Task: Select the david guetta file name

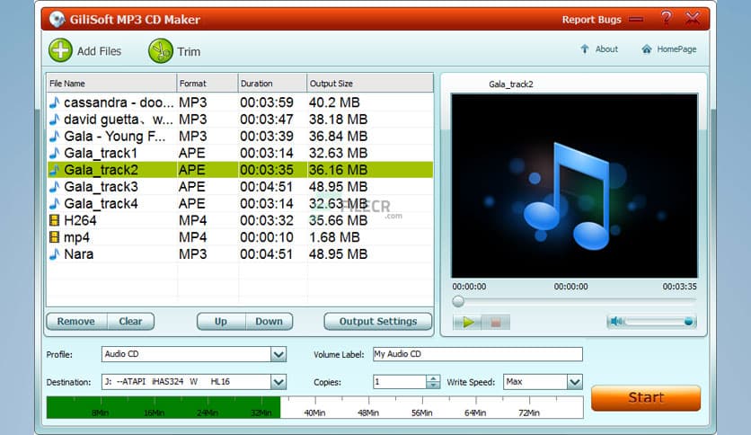Action: [119, 120]
